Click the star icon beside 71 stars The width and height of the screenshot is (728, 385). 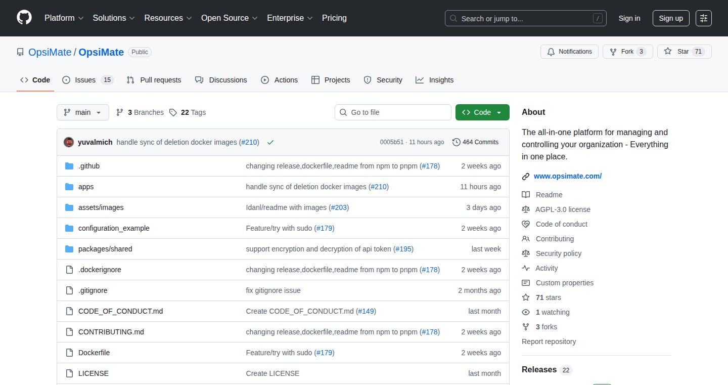pos(526,297)
